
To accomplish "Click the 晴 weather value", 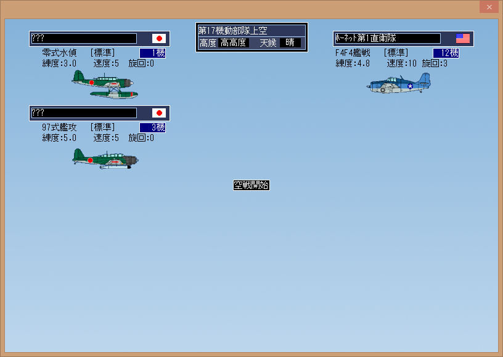I will coord(290,42).
